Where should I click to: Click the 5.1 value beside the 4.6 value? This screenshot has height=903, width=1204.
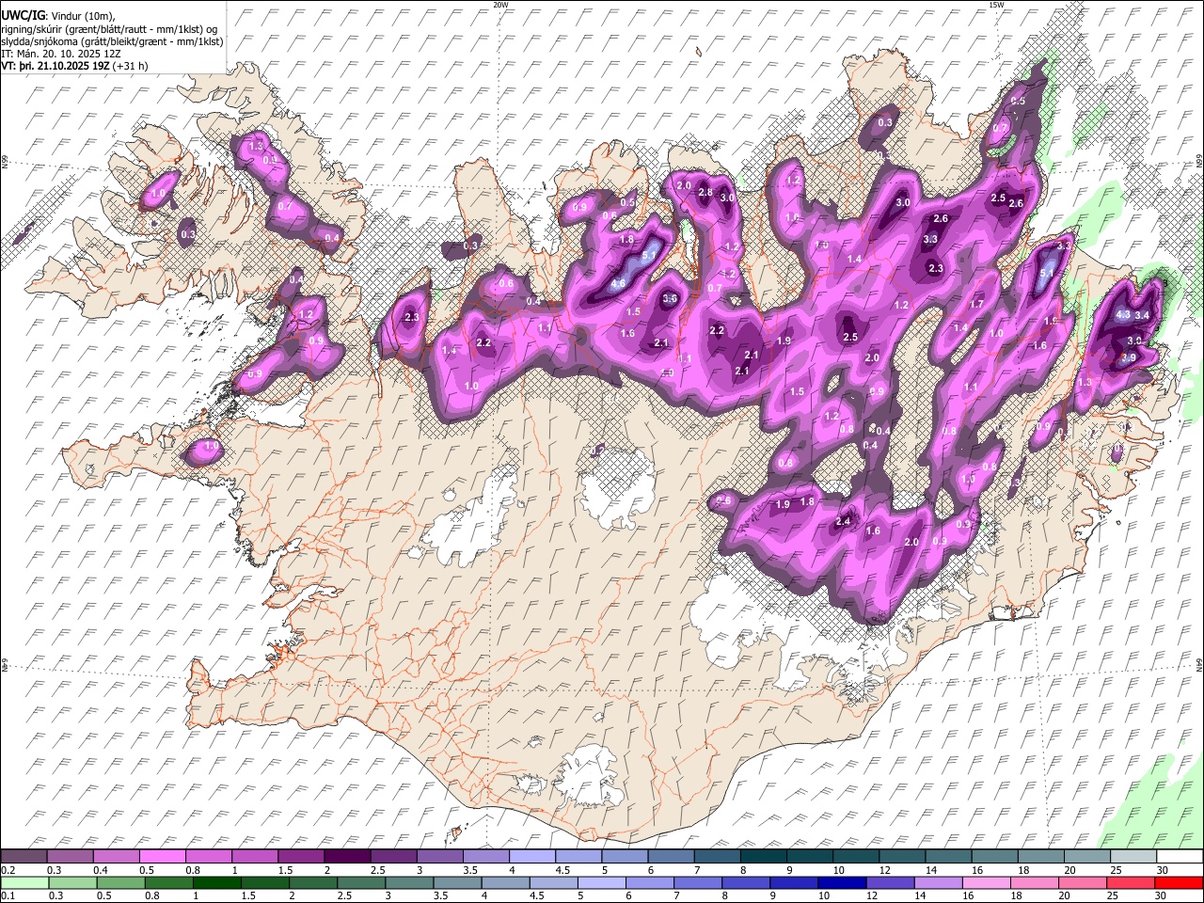(x=648, y=255)
